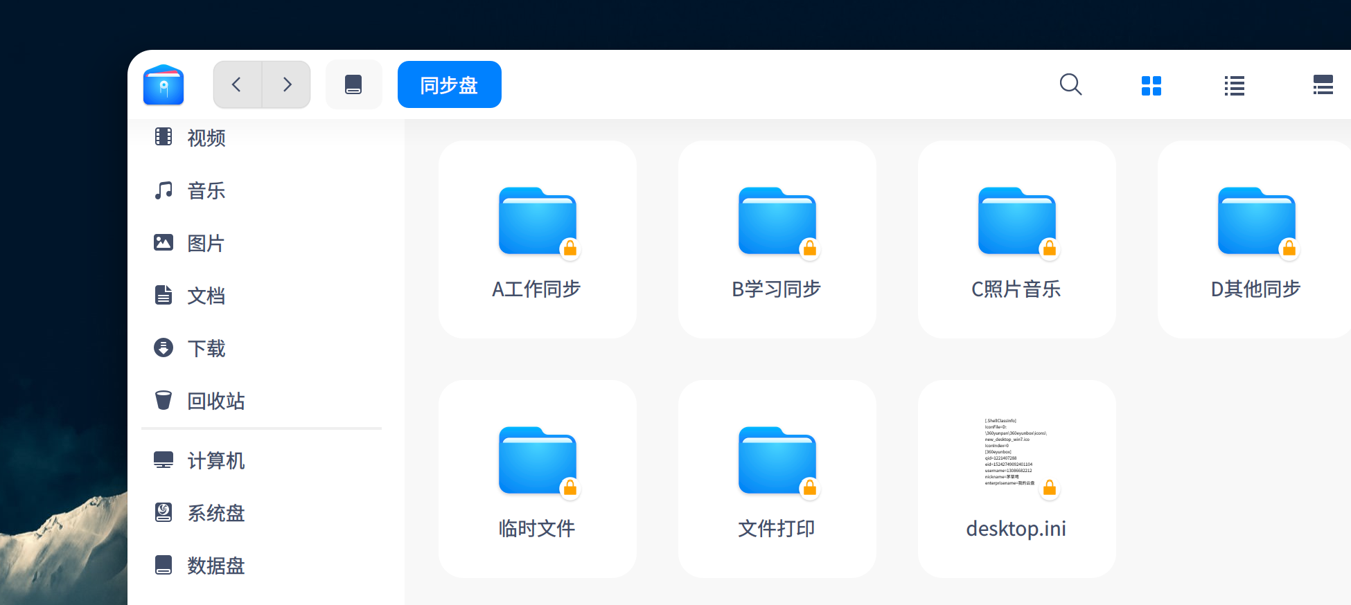
Task: Select the C照片音乐 folder
Action: pos(1017,240)
